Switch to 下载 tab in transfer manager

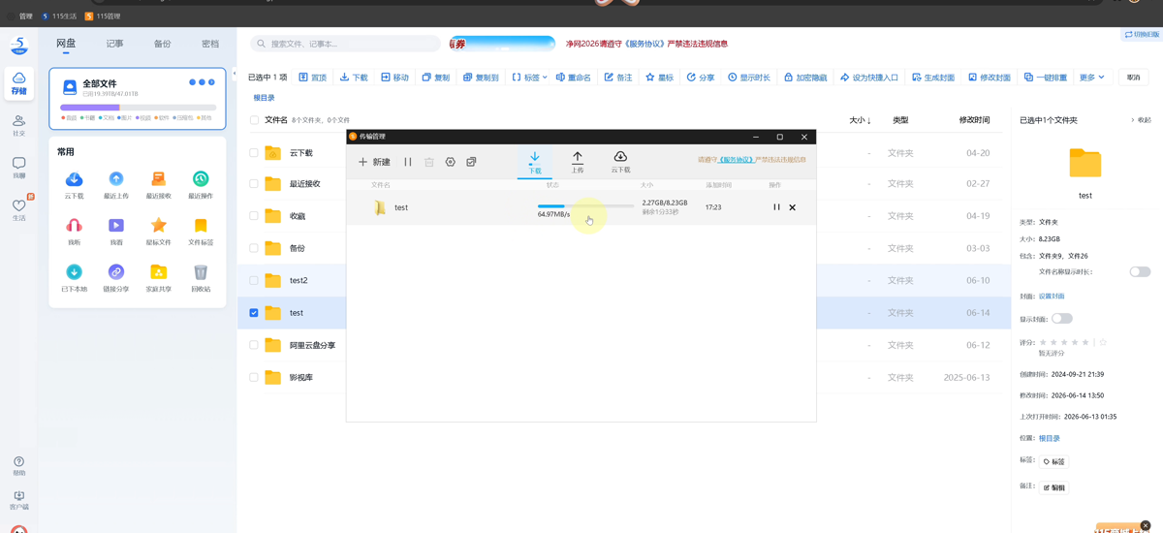(x=534, y=162)
